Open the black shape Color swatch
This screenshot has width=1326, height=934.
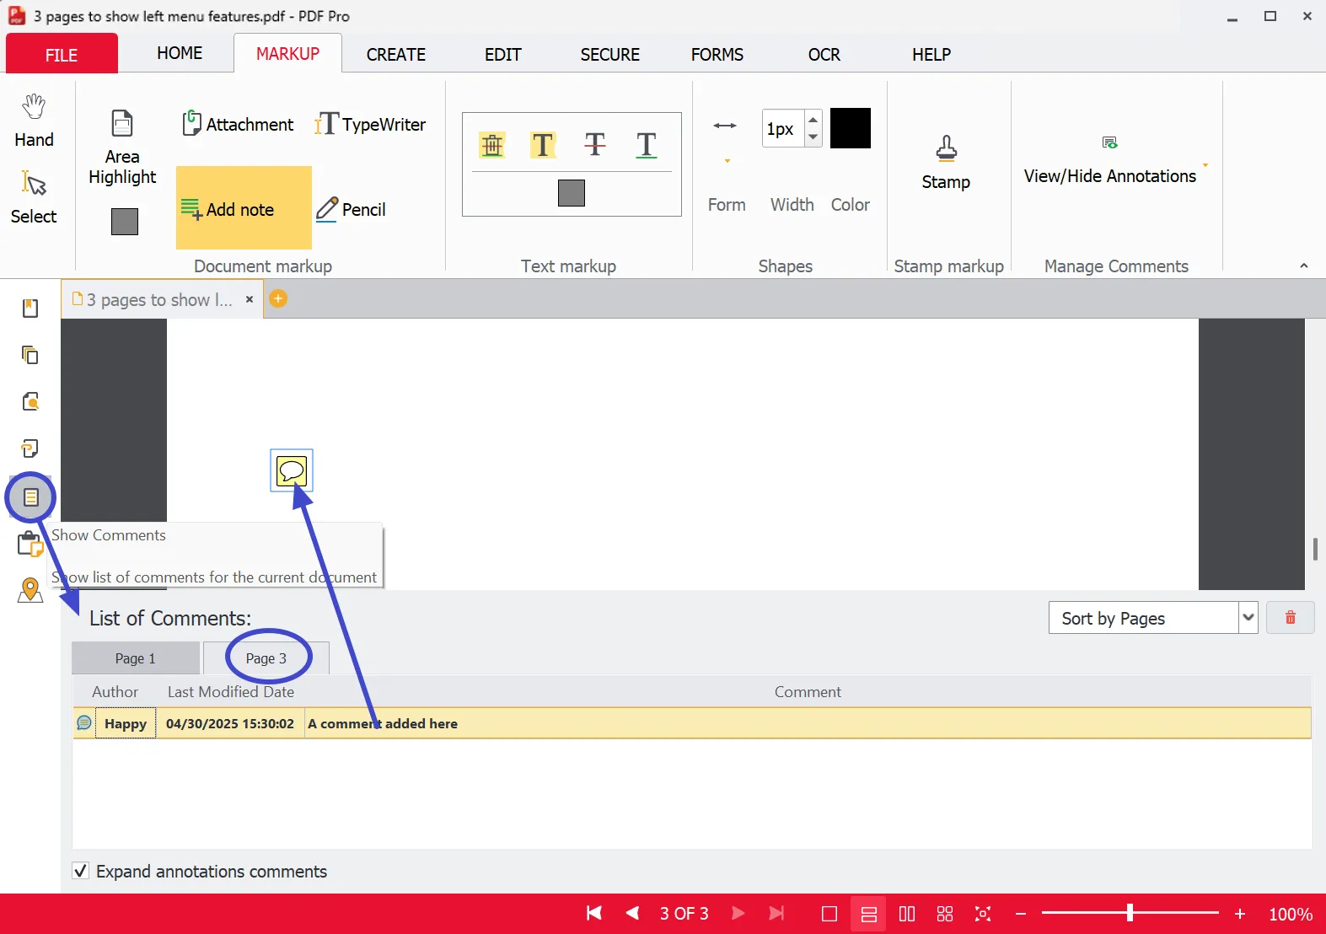point(851,128)
